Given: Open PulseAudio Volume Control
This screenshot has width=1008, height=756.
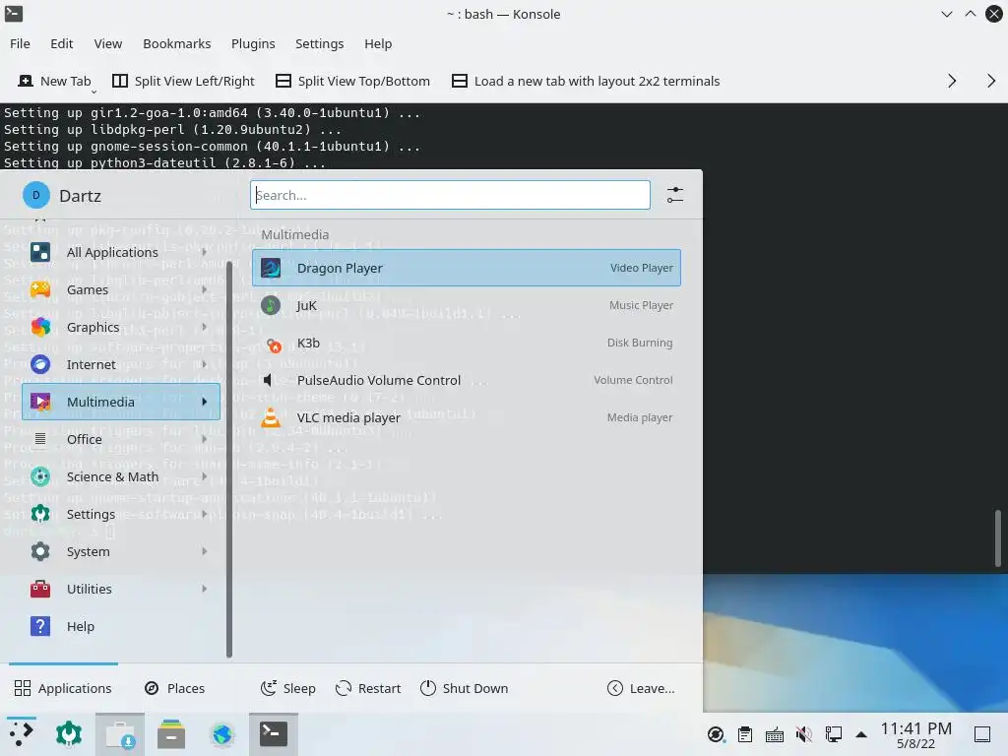Looking at the screenshot, I should (466, 380).
